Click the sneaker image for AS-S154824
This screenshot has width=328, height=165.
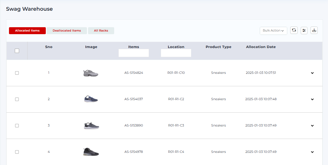tap(91, 73)
